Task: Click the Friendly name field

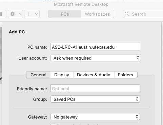Action: point(95,88)
